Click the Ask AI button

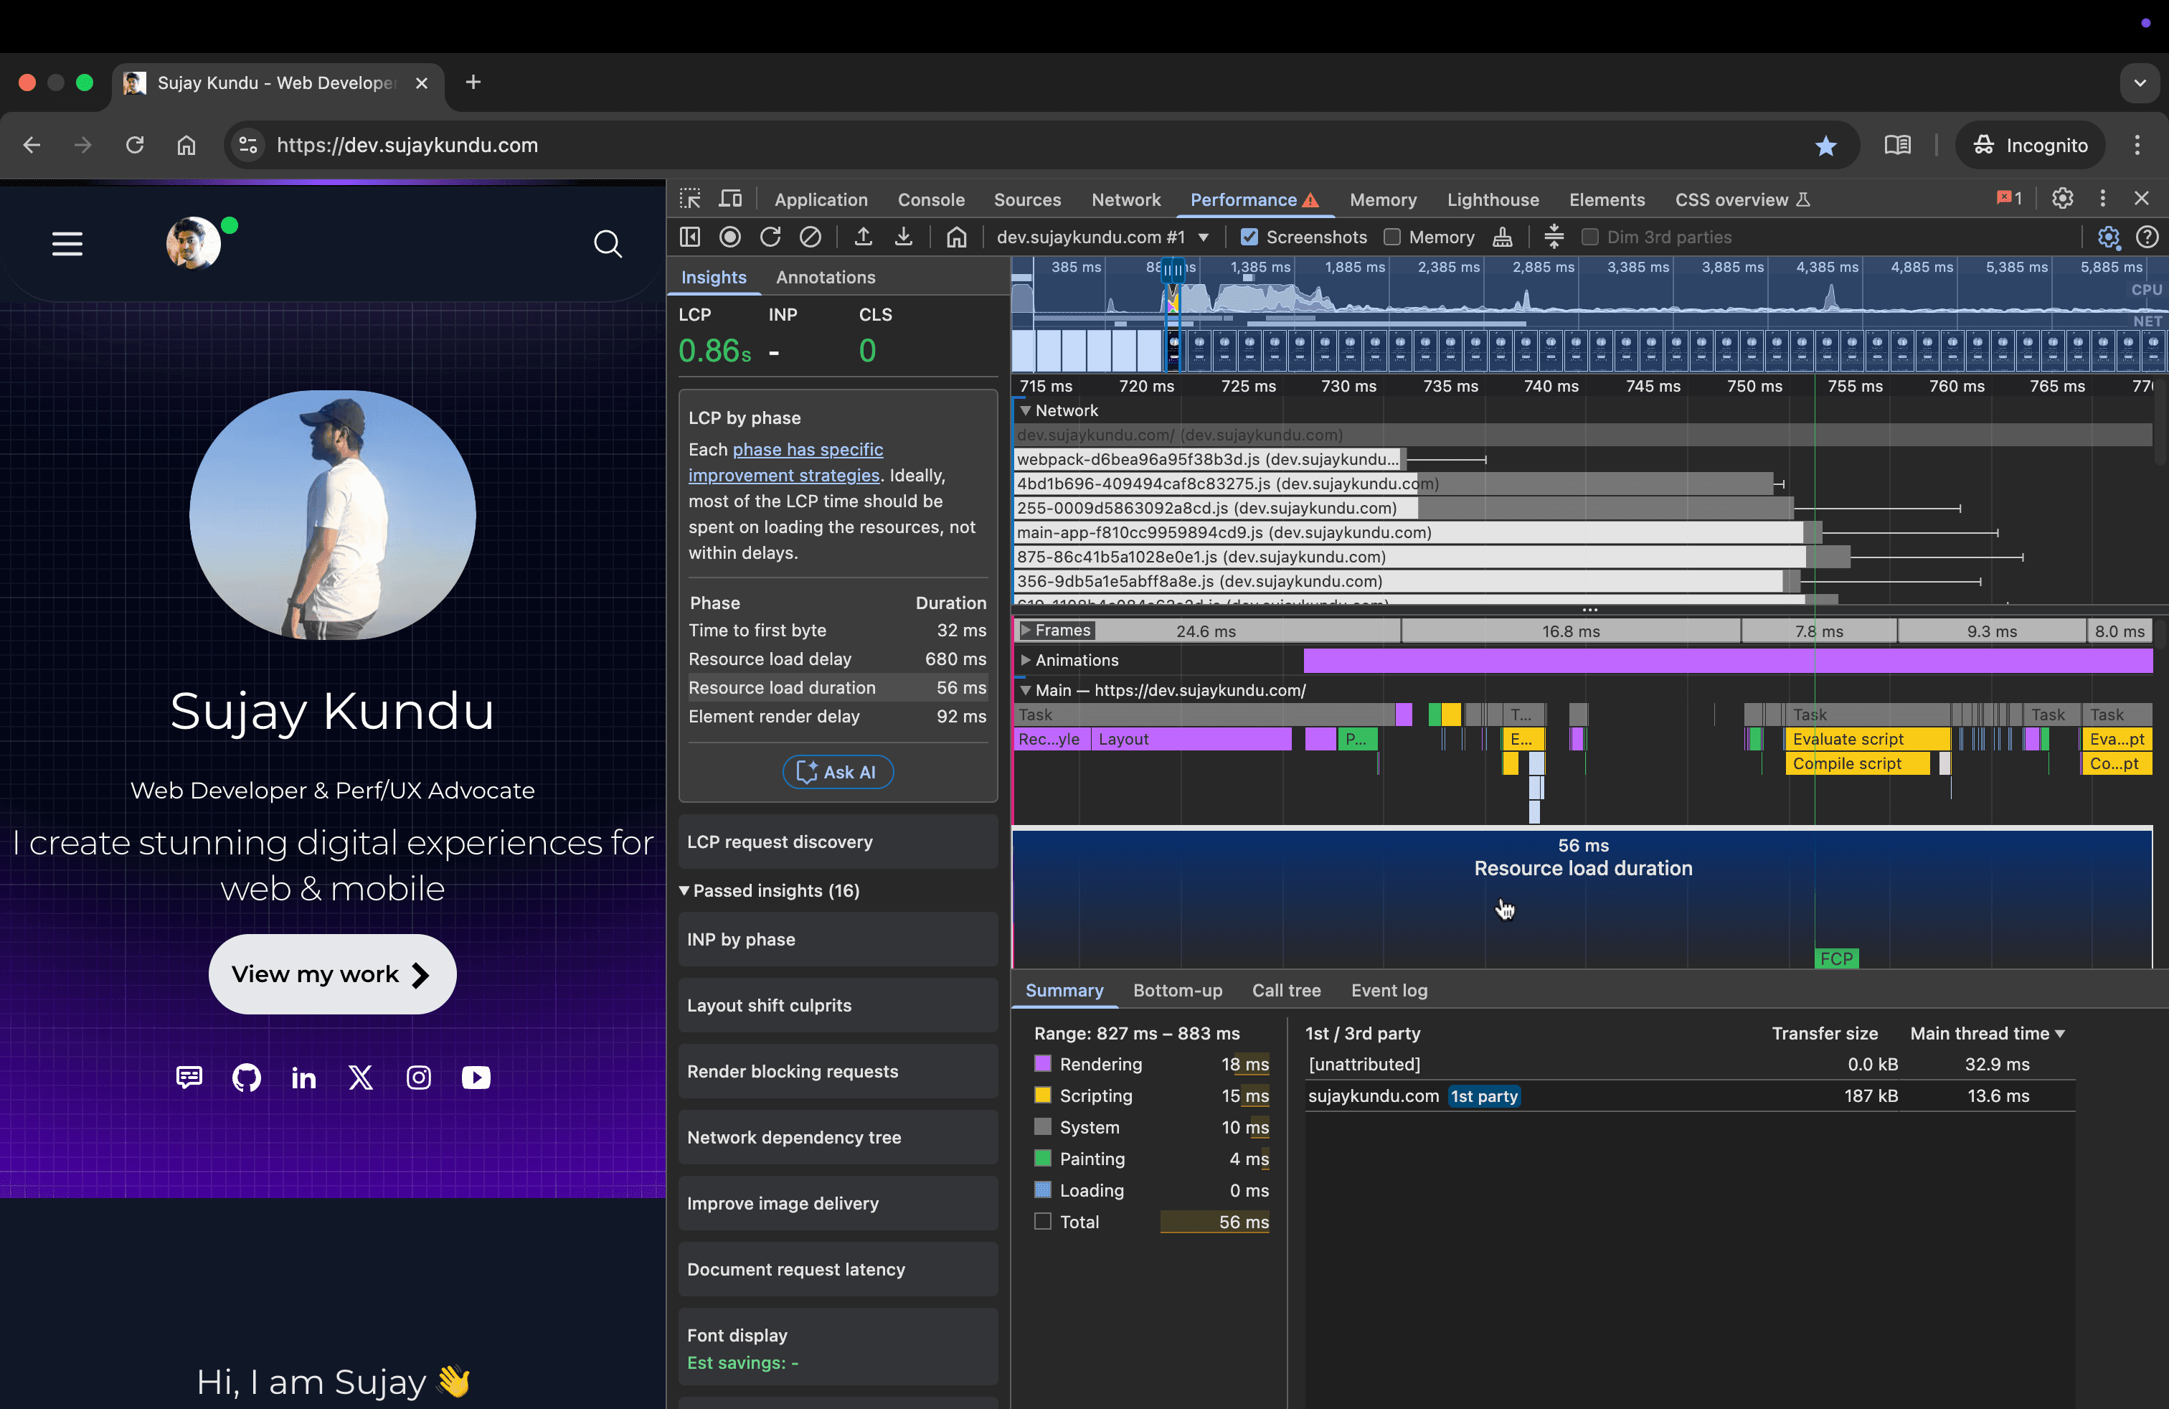tap(838, 771)
